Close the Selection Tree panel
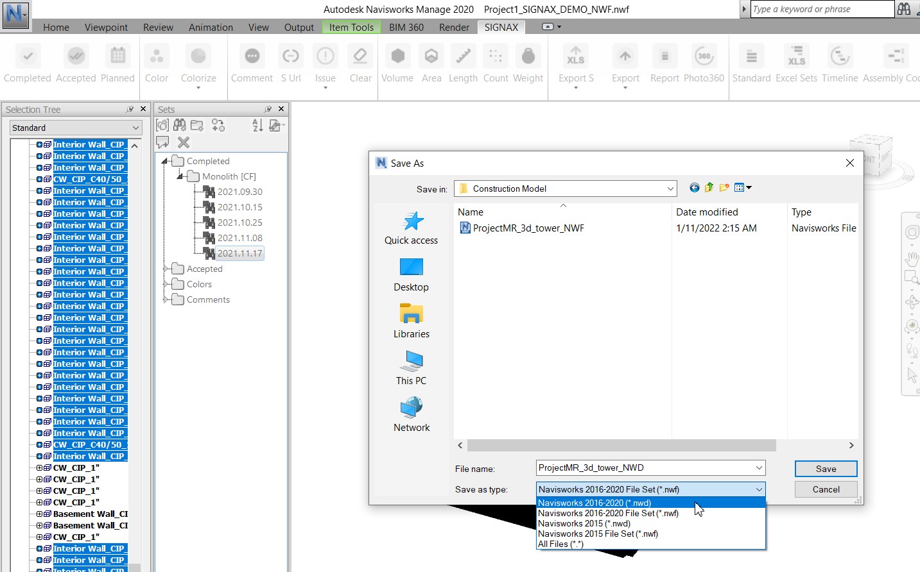 click(143, 109)
